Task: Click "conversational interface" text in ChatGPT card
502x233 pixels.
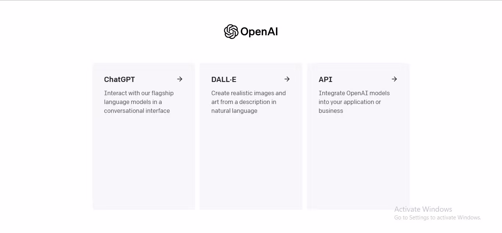Action: (x=137, y=111)
